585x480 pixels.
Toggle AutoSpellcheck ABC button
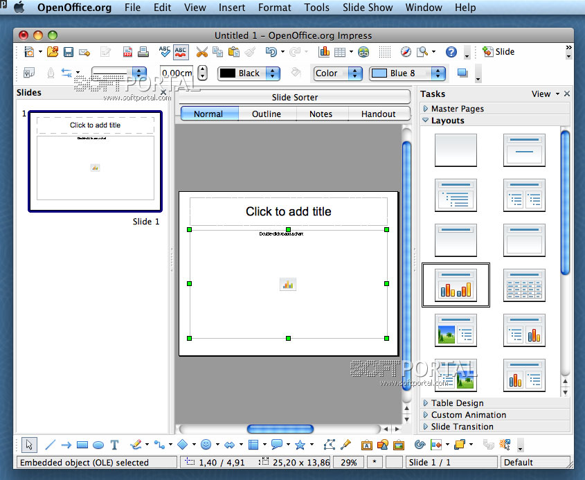click(x=181, y=52)
